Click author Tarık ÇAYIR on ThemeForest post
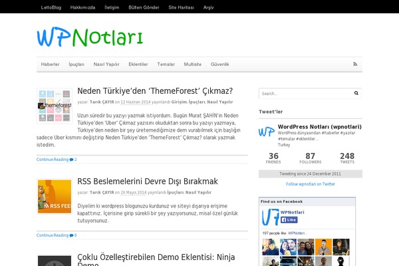The image size is (399, 266). tap(102, 102)
